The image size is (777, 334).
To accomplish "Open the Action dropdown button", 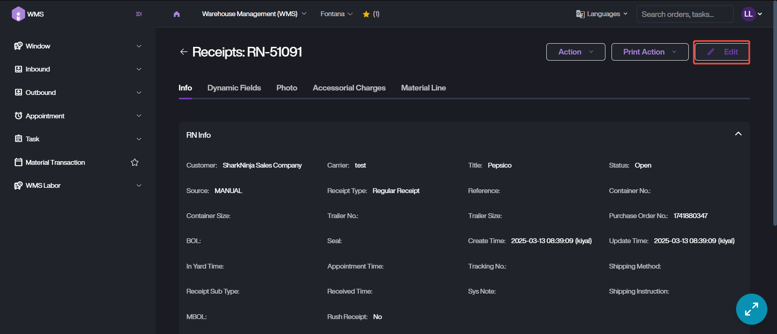I will point(575,52).
